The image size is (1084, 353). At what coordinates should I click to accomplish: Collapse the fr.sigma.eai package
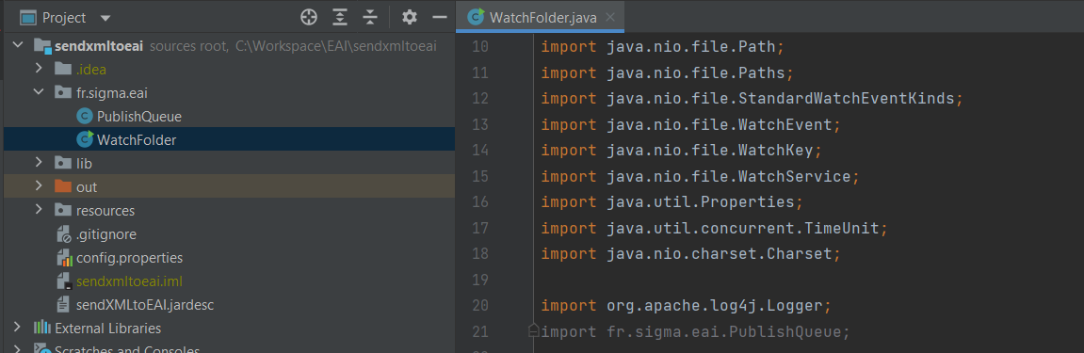pos(39,92)
